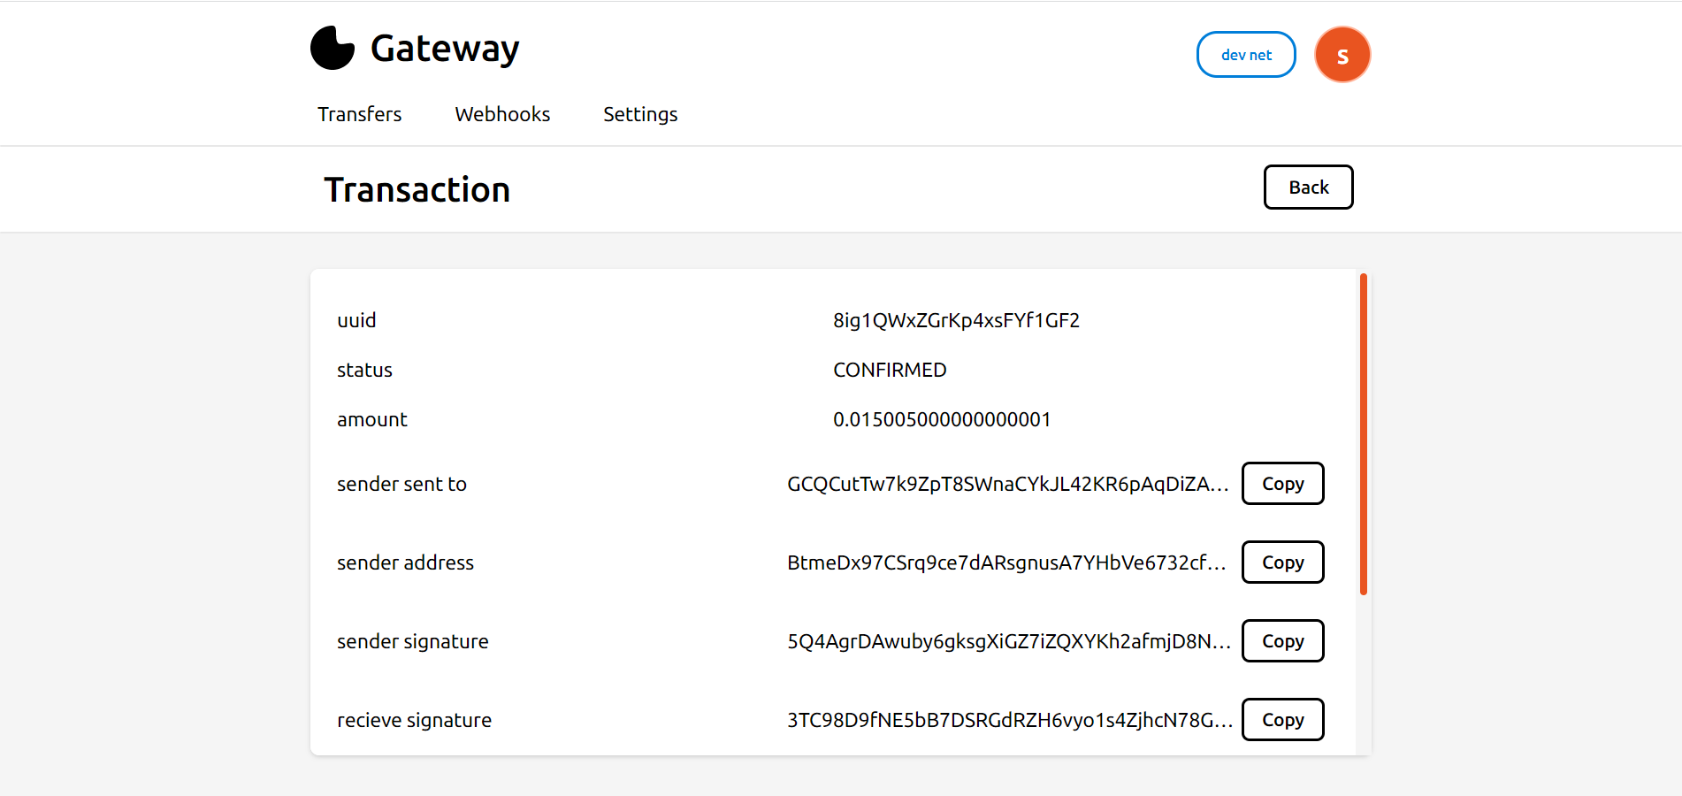The image size is (1682, 796).
Task: Copy the recieve signature
Action: pos(1282,720)
